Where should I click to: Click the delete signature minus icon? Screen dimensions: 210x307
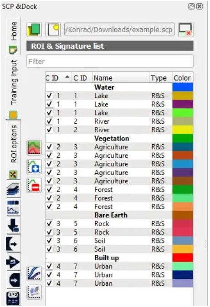(x=34, y=186)
